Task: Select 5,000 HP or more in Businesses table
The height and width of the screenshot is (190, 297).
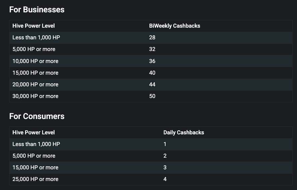Action: pyautogui.click(x=34, y=49)
